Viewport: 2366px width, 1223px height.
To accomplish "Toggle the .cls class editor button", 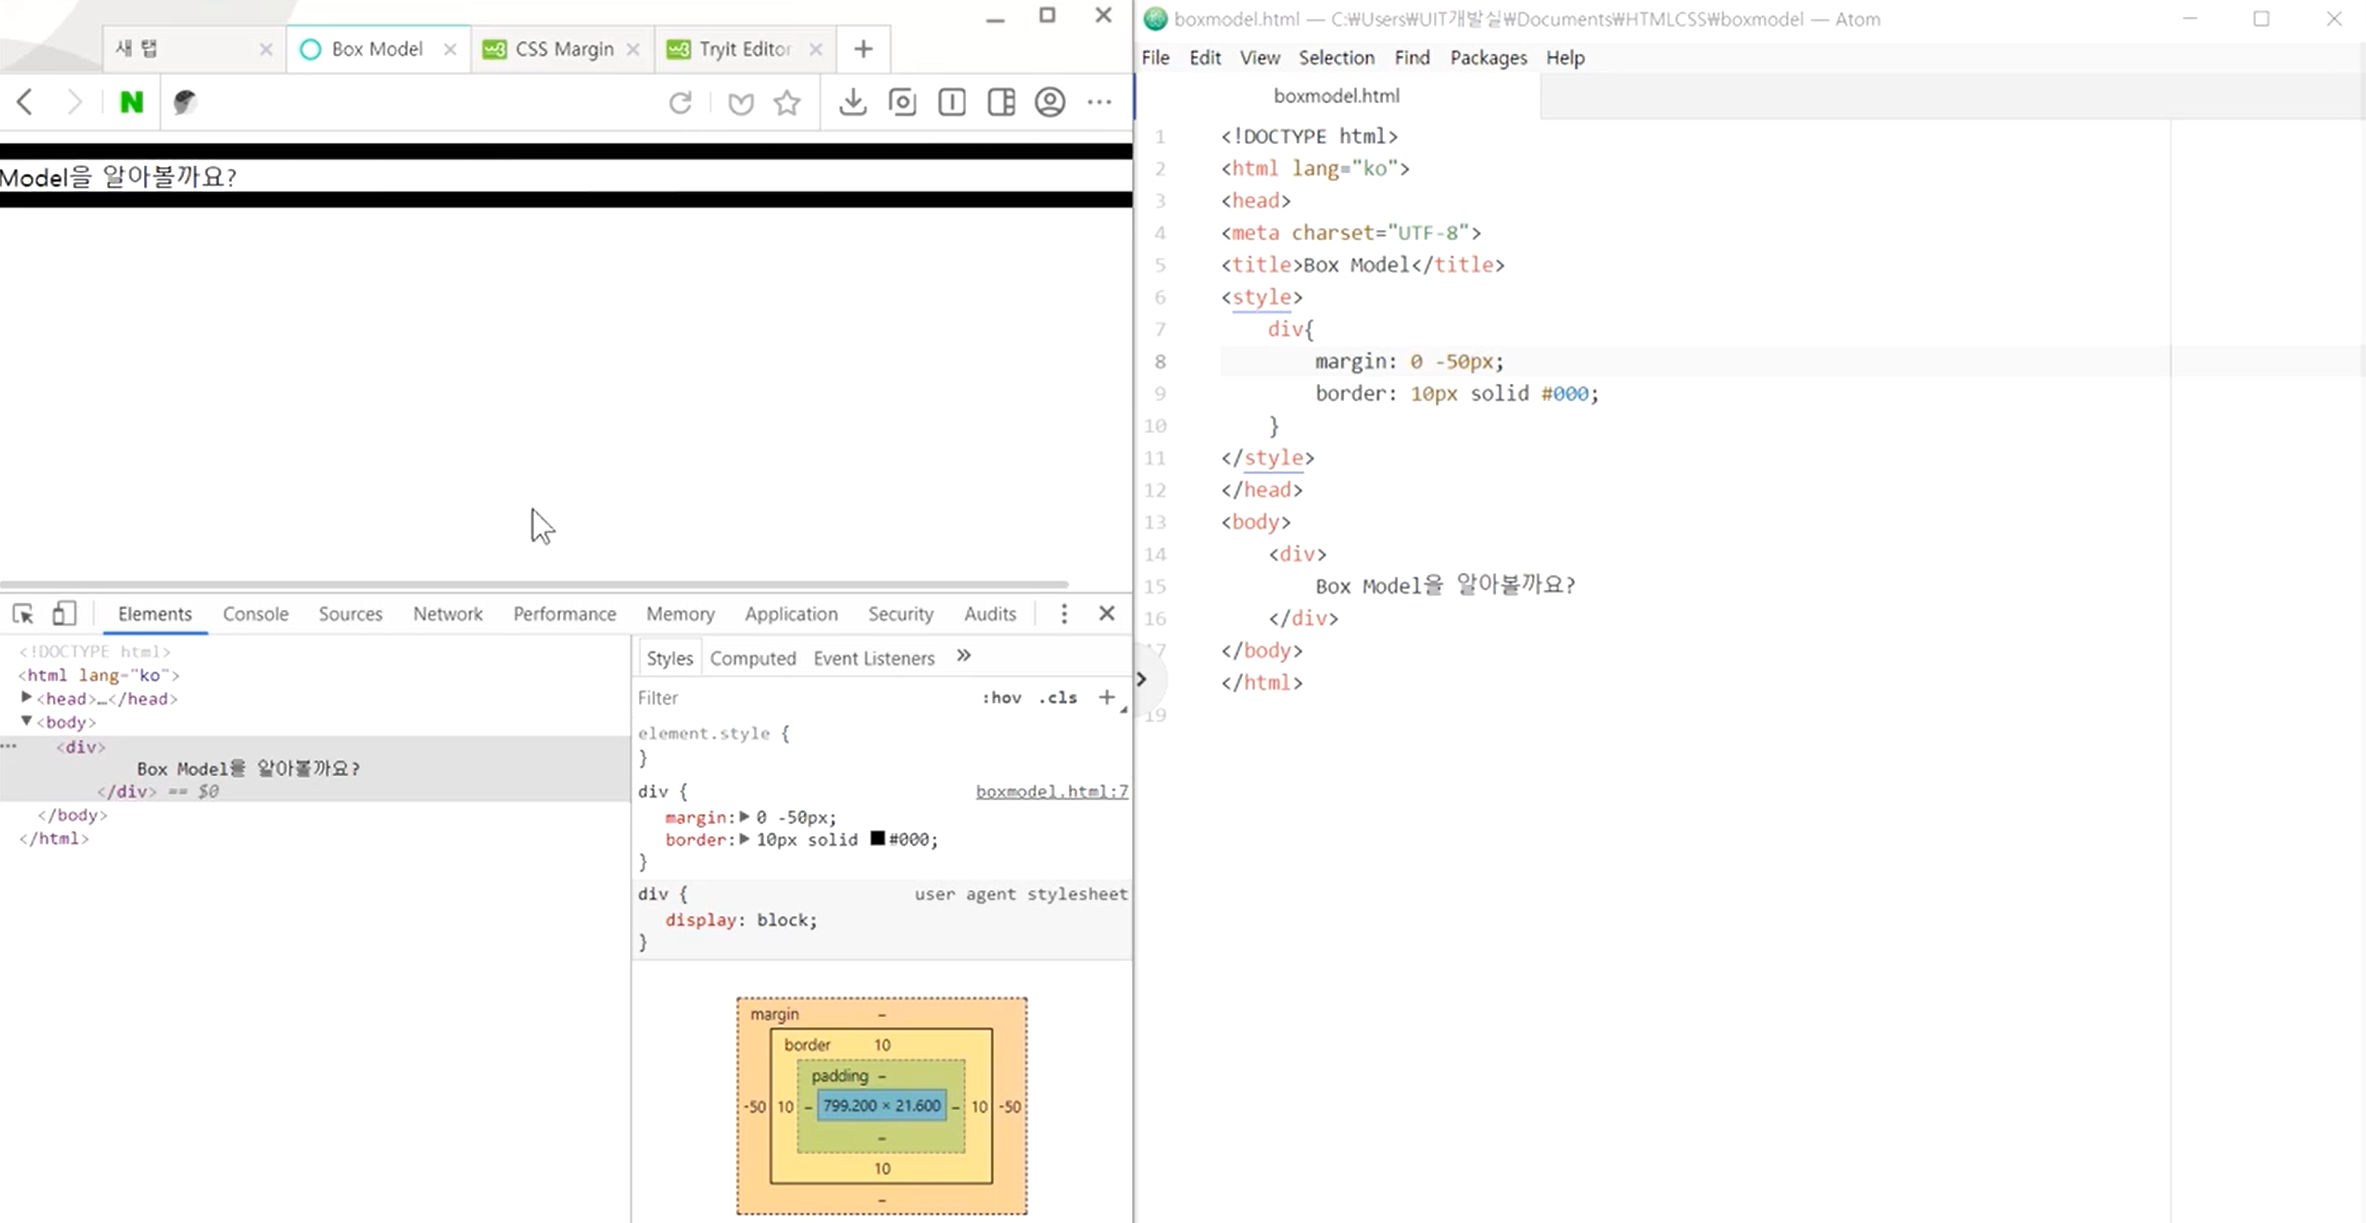I will point(1057,698).
